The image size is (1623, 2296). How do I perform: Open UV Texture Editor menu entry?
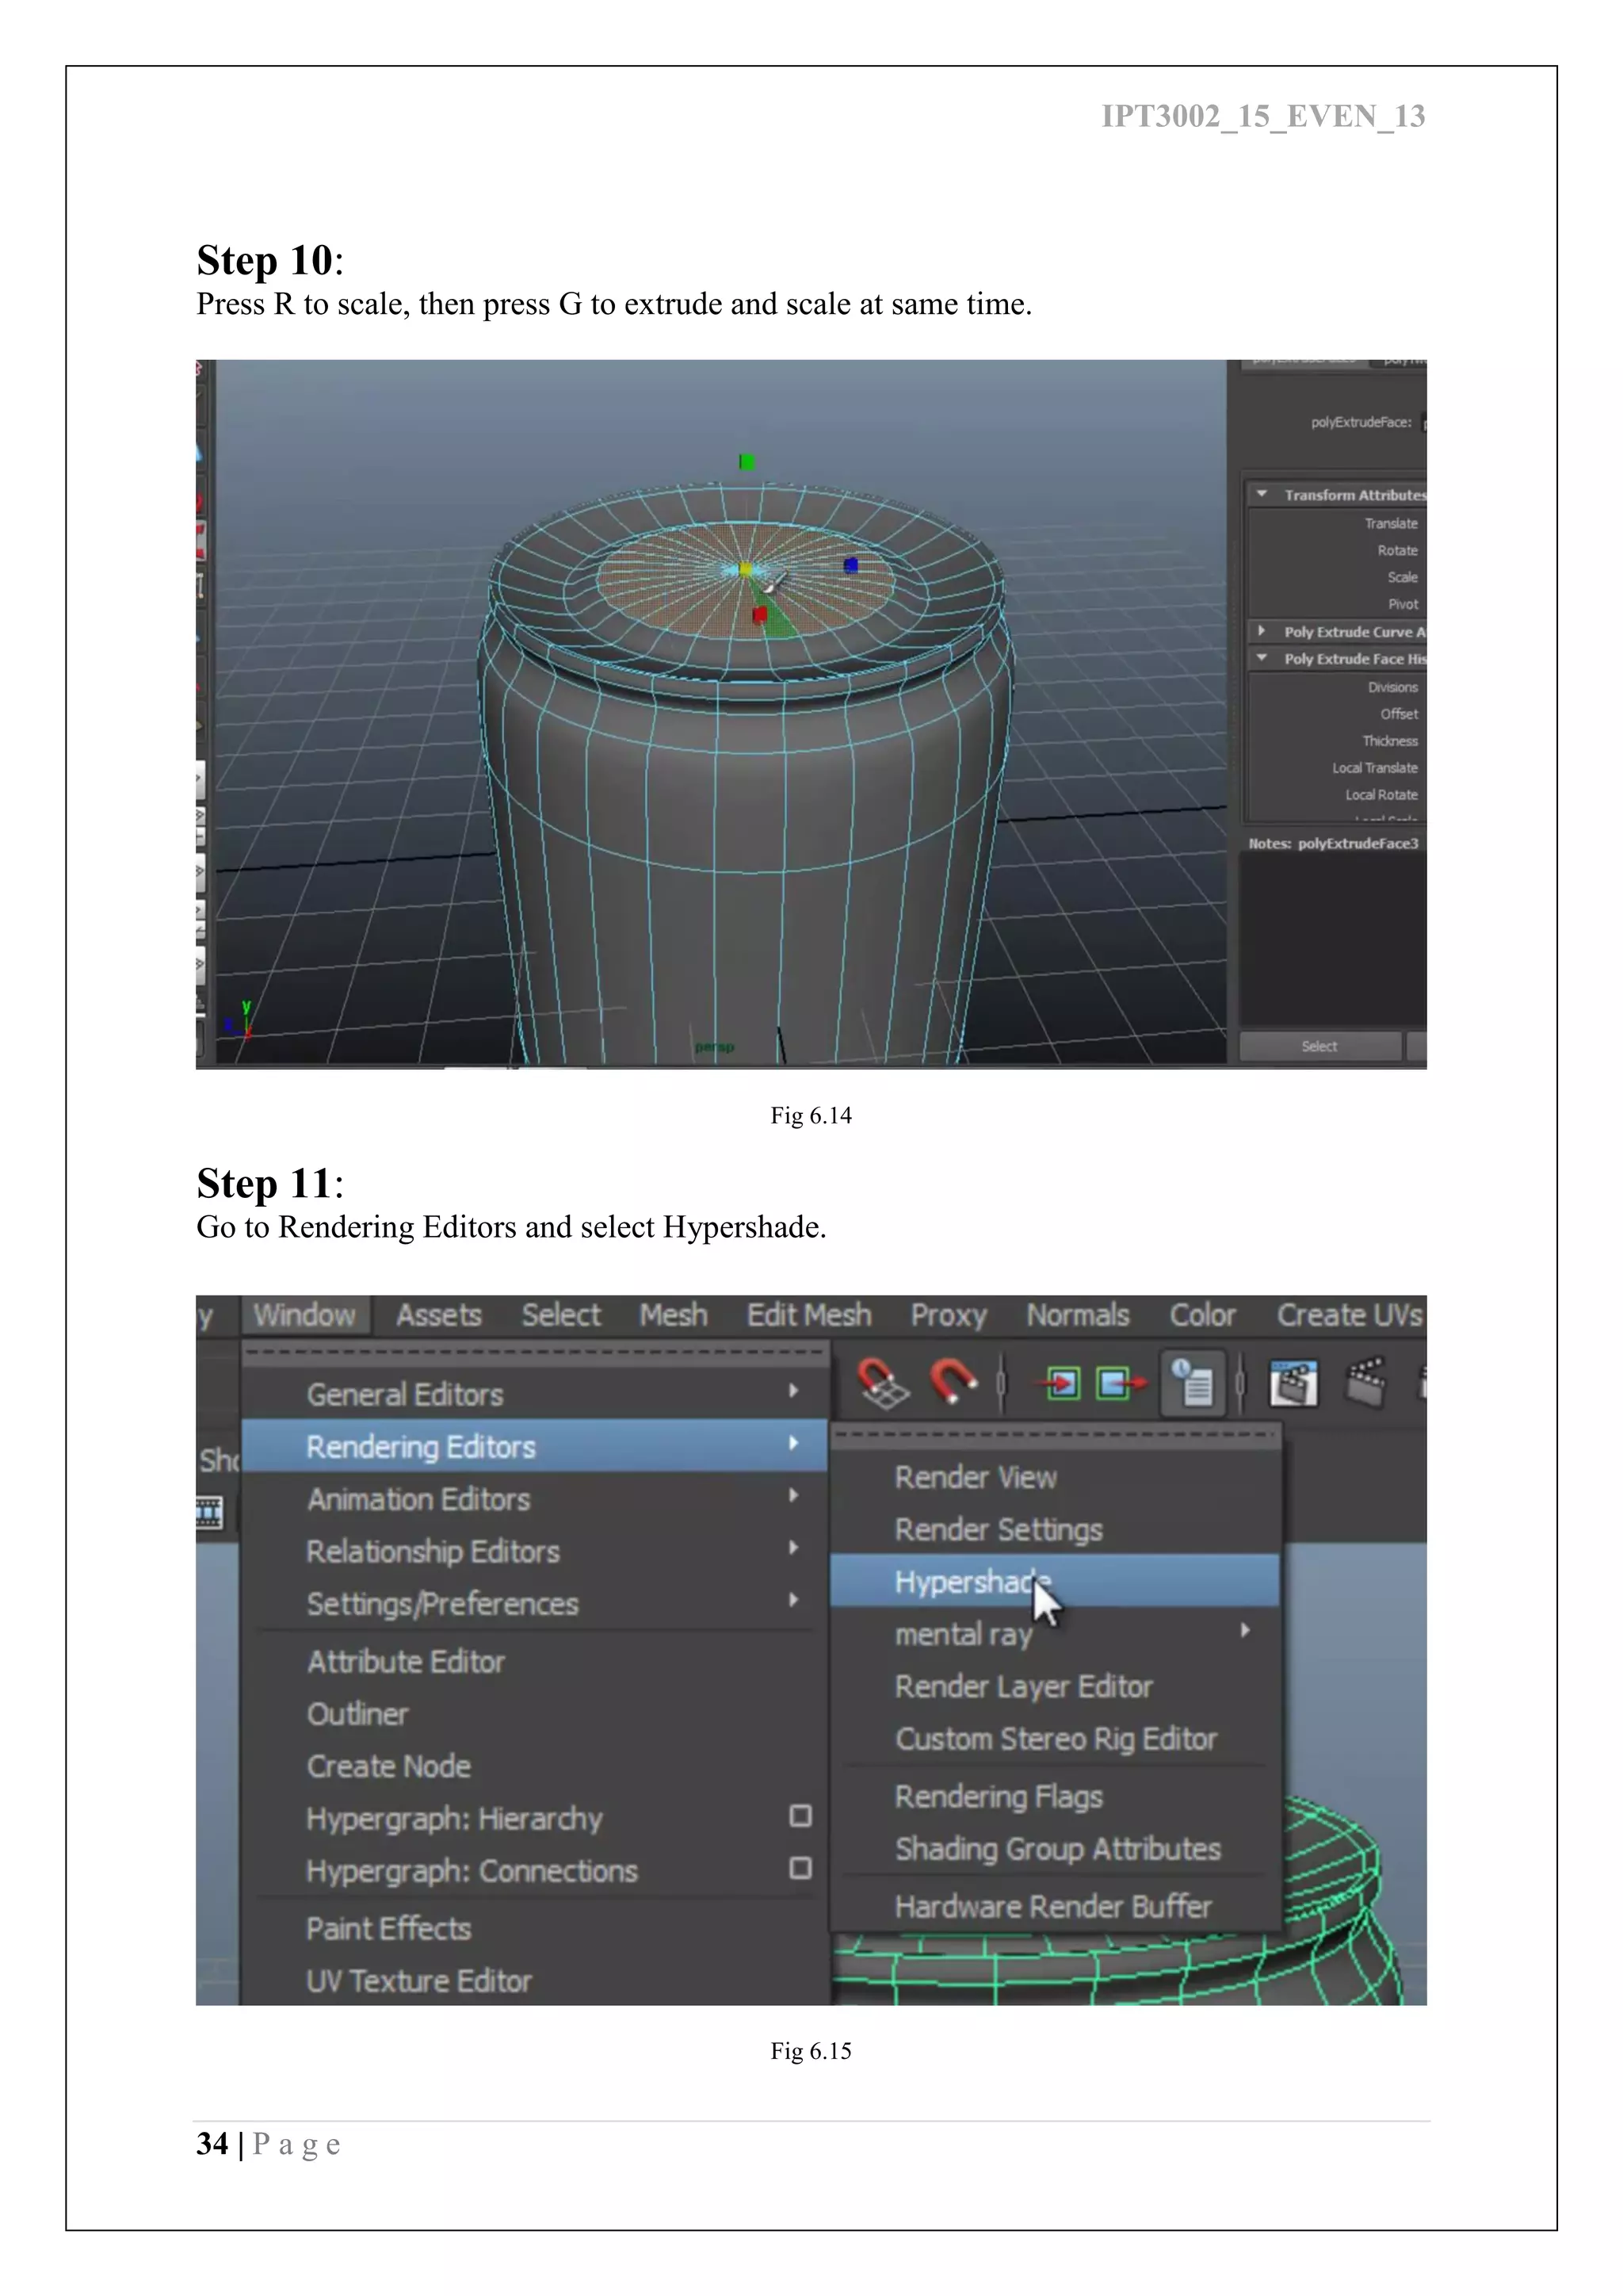click(x=418, y=1981)
